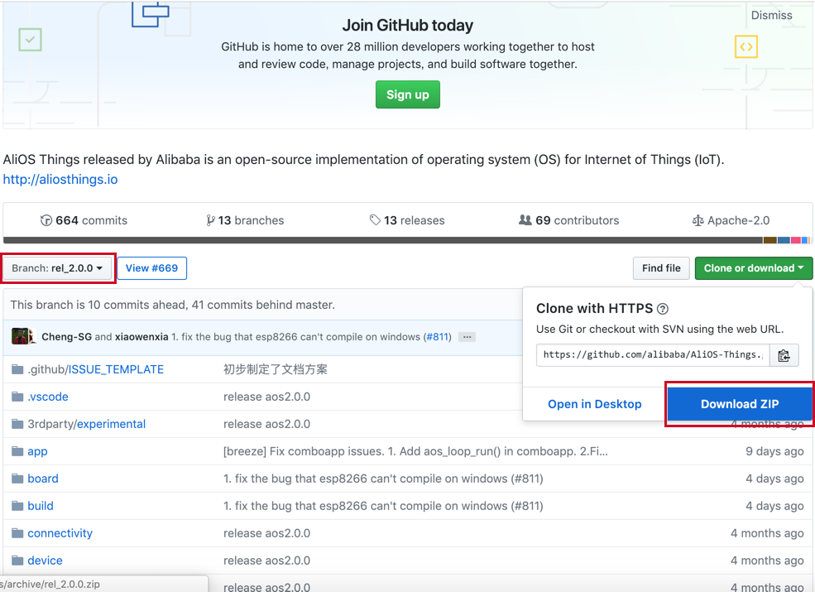815x592 pixels.
Task: Select the HTTPS clone URL field
Action: pyautogui.click(x=653, y=354)
